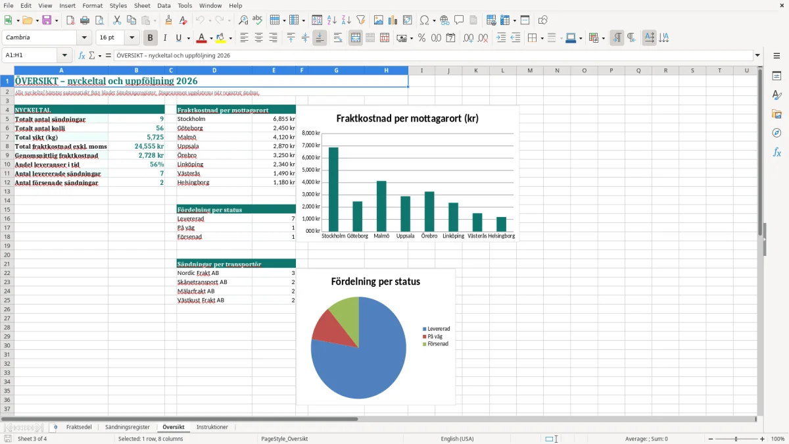Expand the Font Color dropdown arrow
789x444 pixels.
pos(212,38)
